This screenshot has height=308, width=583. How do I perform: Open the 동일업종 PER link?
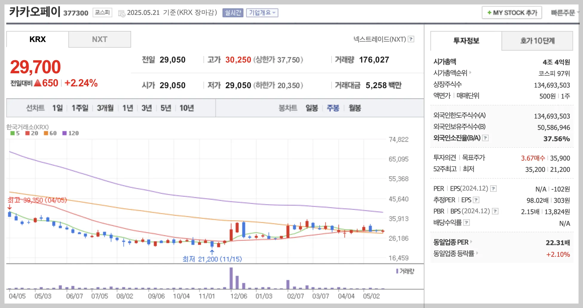click(451, 242)
